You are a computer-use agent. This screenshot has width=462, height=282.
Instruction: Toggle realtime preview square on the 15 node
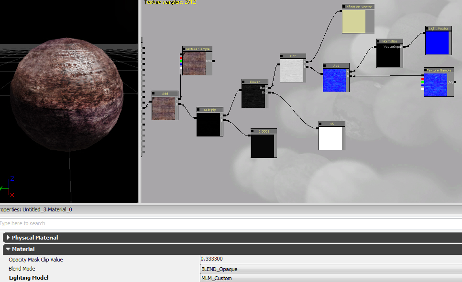click(x=320, y=124)
